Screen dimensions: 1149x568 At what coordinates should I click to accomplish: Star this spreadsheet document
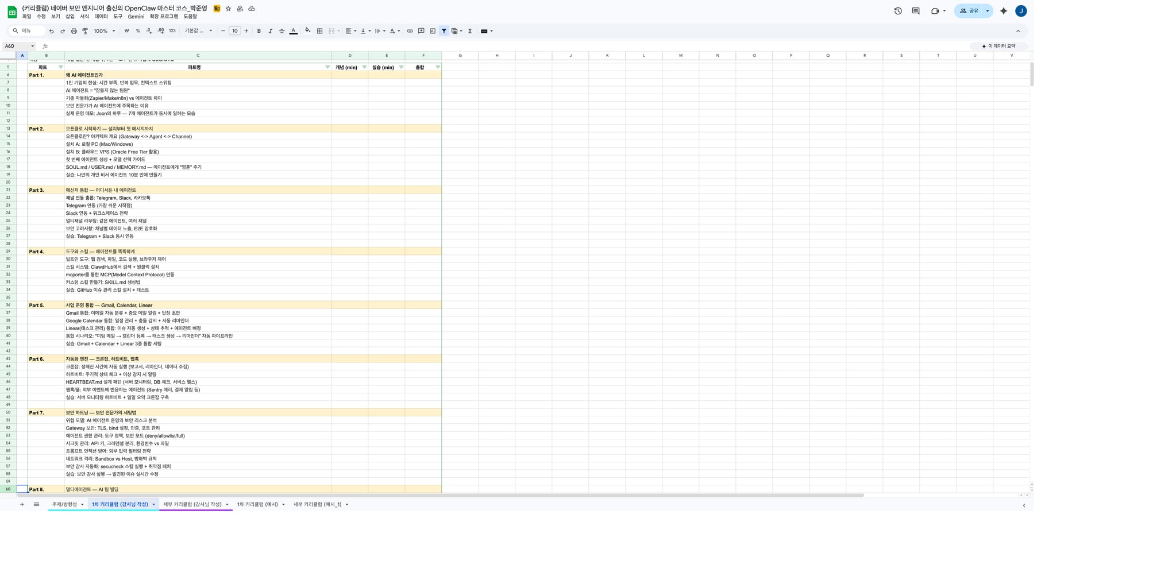click(228, 9)
